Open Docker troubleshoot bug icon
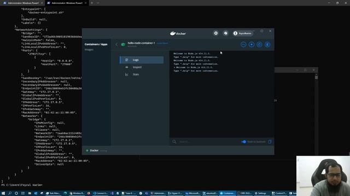Viewport: 350px width, 196px height. point(225,33)
